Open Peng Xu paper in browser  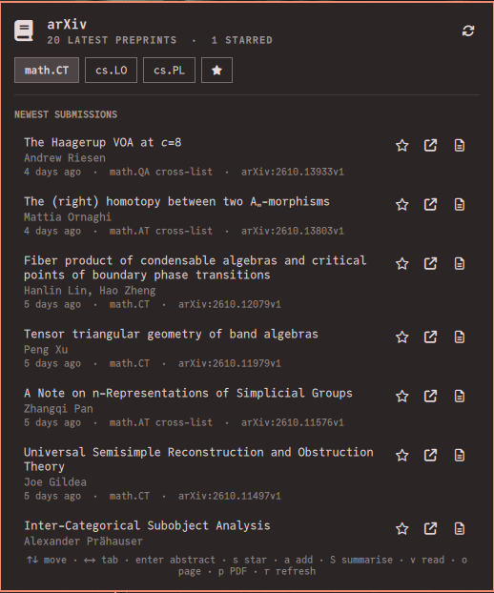click(430, 337)
